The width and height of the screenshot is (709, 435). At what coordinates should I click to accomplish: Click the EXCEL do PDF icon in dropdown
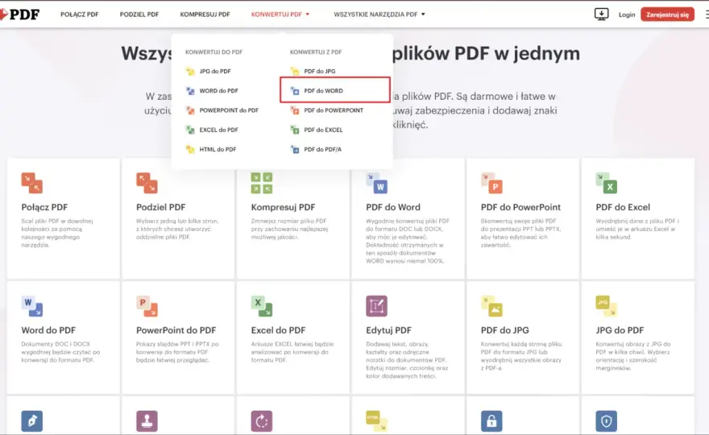point(190,130)
